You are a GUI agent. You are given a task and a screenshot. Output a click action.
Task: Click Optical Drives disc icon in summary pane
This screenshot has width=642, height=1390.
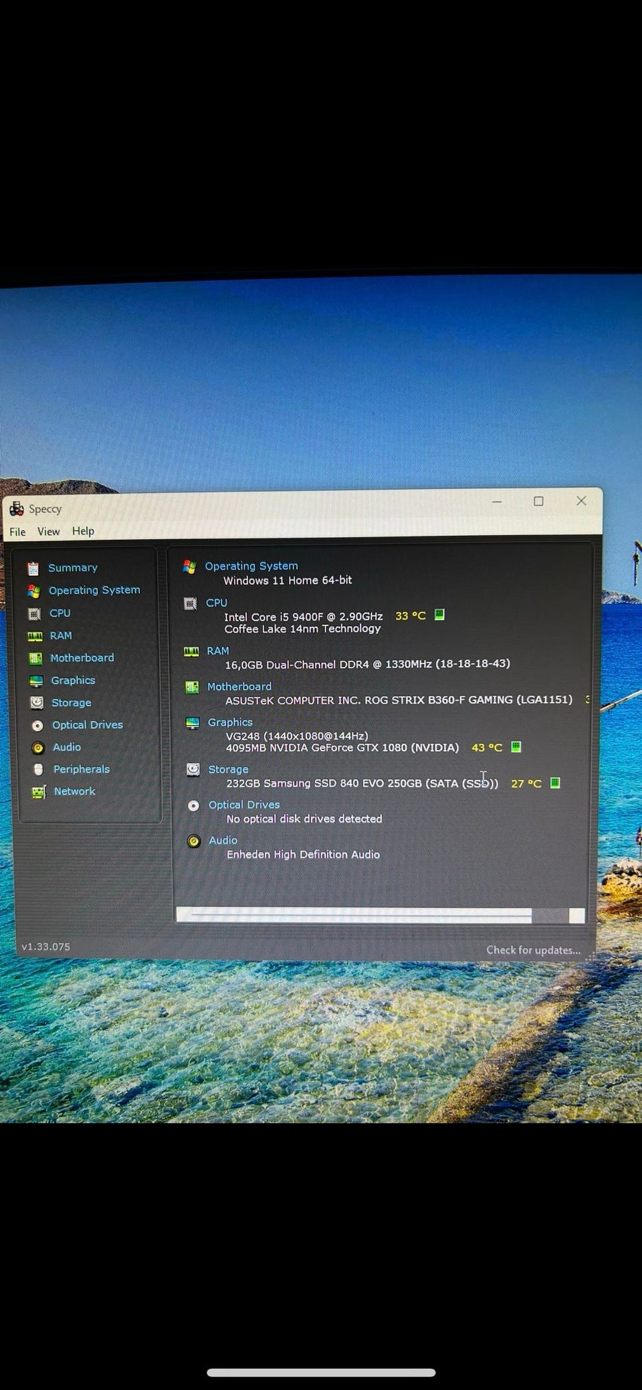tap(194, 806)
